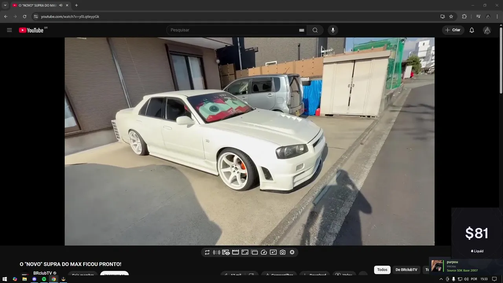Open Discord from the taskbar
503x283 pixels.
[34, 279]
